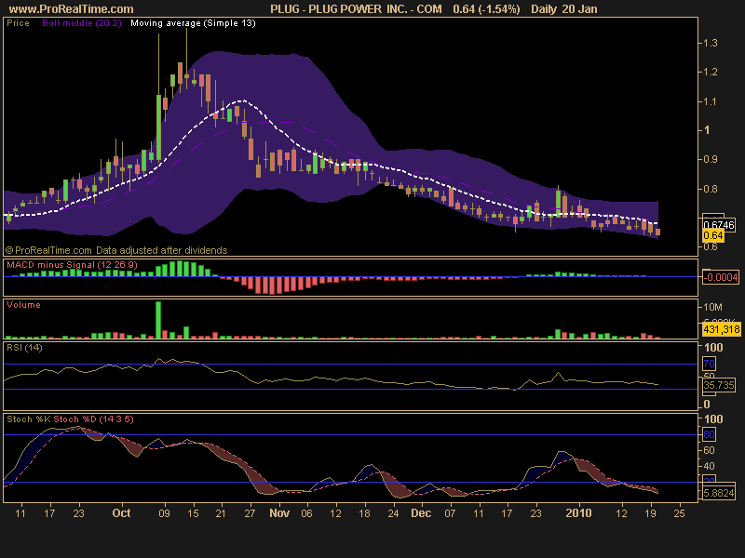Click the 0.6746 moving average value box

(719, 224)
